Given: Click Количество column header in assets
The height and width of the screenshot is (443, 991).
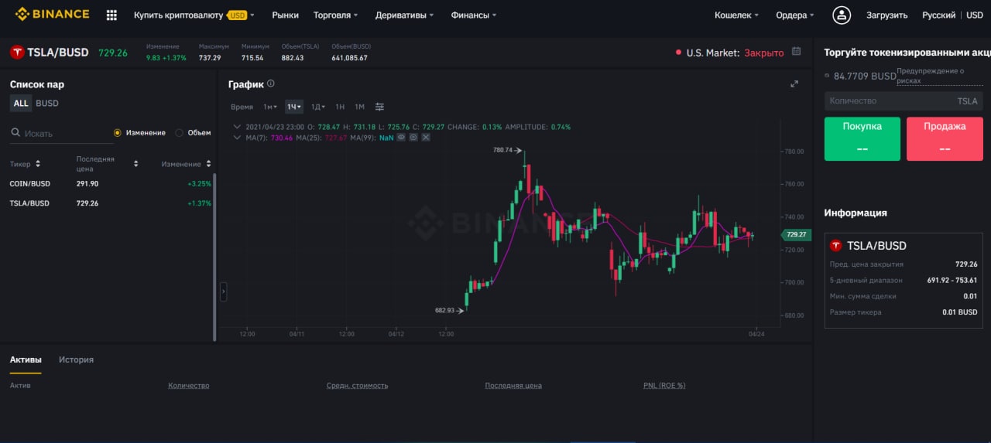Looking at the screenshot, I should coord(188,385).
